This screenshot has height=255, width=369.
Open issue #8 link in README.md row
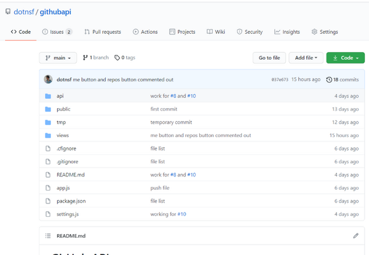tap(173, 175)
